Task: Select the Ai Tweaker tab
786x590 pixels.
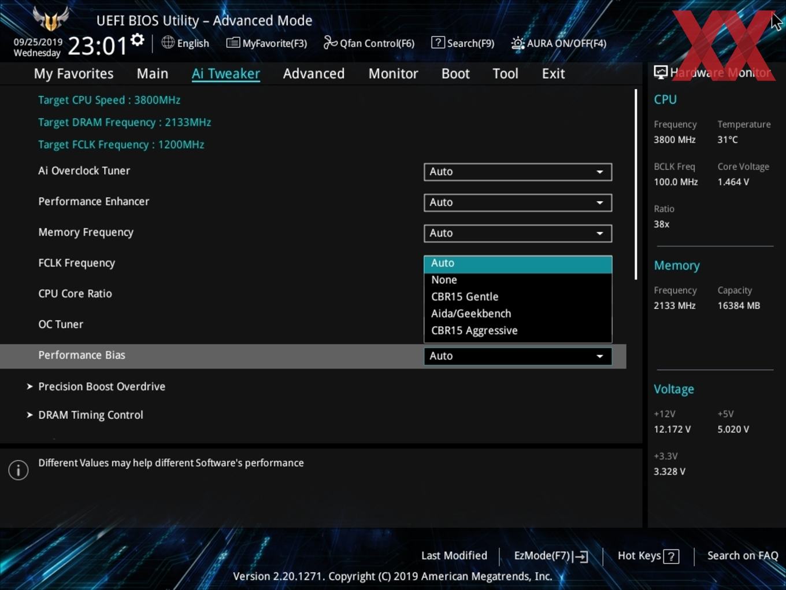Action: click(x=226, y=73)
